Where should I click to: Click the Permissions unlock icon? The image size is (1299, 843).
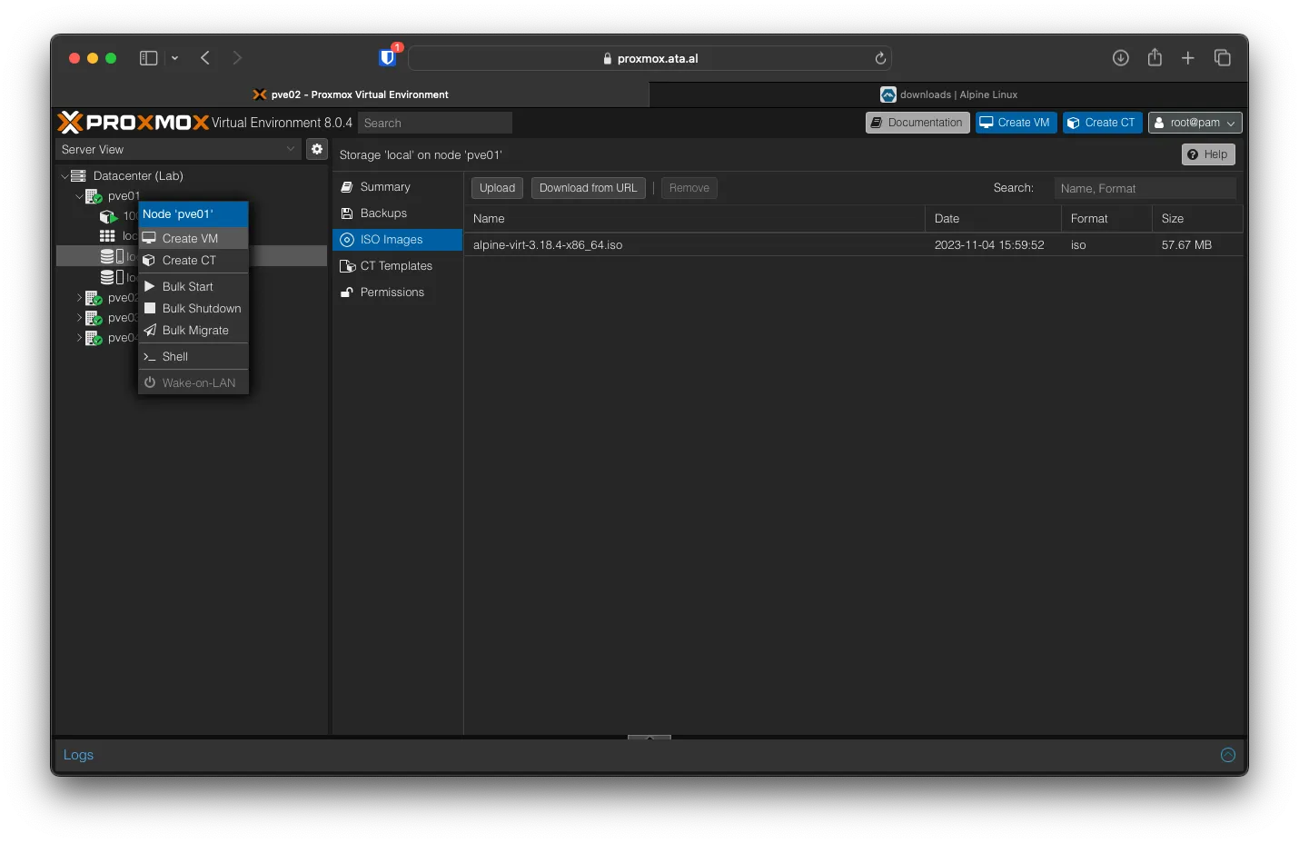coord(347,293)
